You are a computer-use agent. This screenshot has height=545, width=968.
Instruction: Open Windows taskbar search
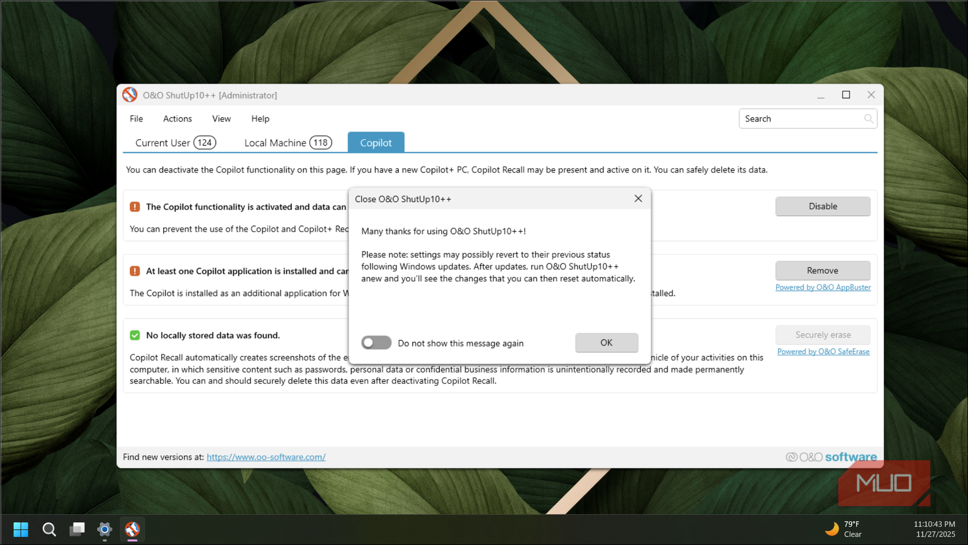tap(49, 530)
